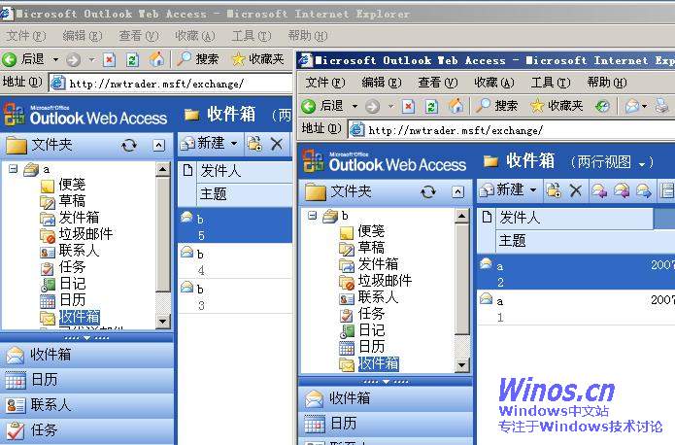This screenshot has width=675, height=445.
Task: Click the Reply All icon in mailbox b's toolbar
Action: pos(622,190)
